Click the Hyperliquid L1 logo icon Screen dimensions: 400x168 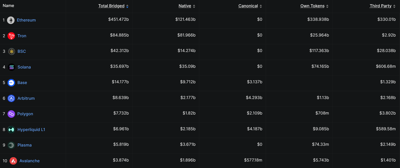point(12,129)
